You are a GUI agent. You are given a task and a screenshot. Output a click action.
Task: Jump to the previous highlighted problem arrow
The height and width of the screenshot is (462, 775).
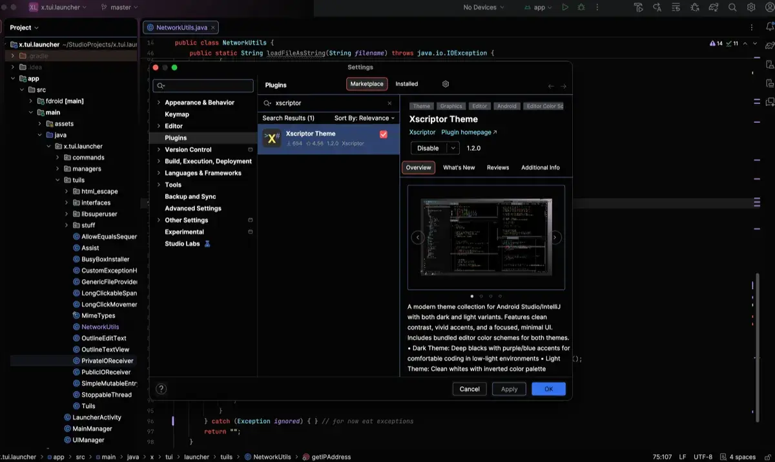point(745,43)
